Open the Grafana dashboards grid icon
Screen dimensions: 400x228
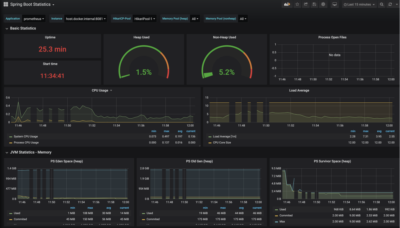[6, 4]
